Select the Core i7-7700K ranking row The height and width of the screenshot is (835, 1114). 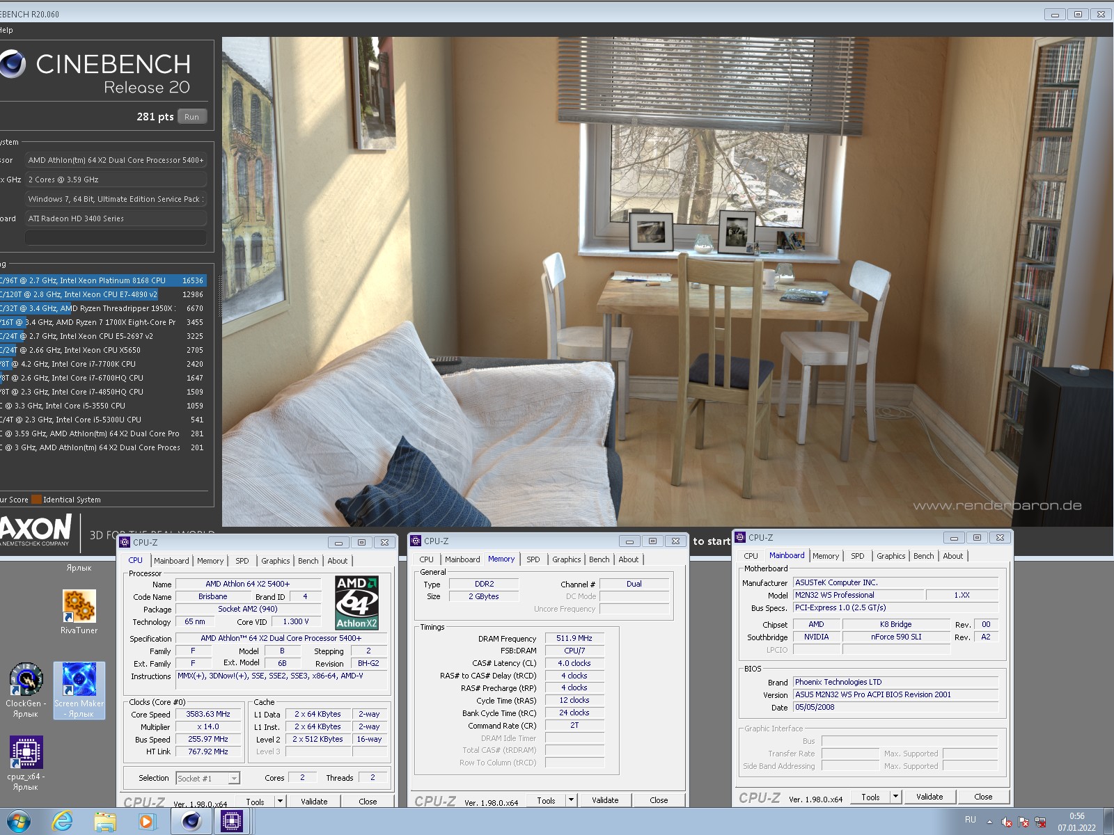[103, 364]
